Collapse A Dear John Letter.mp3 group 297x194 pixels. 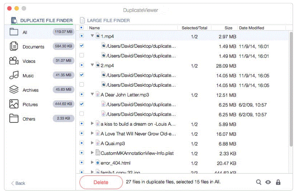92,94
